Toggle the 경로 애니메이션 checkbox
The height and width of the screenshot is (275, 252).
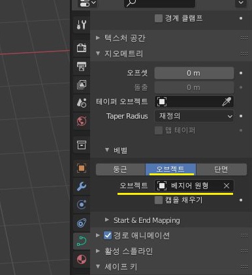tap(108, 235)
